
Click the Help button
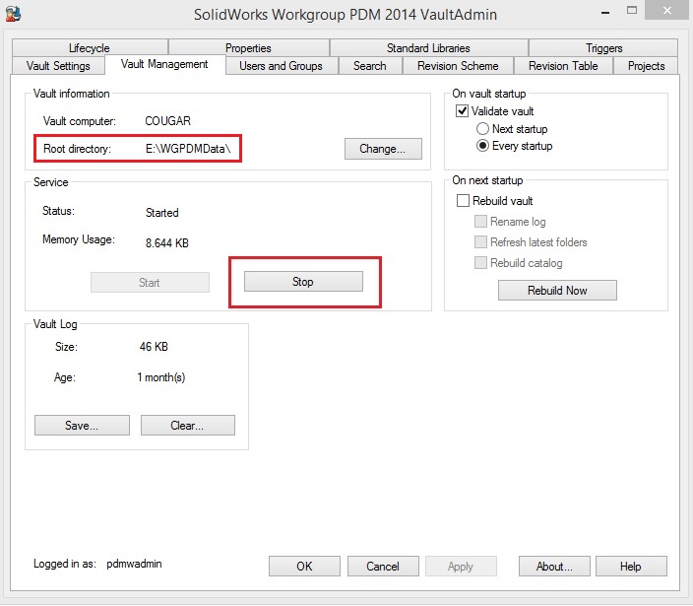[631, 567]
